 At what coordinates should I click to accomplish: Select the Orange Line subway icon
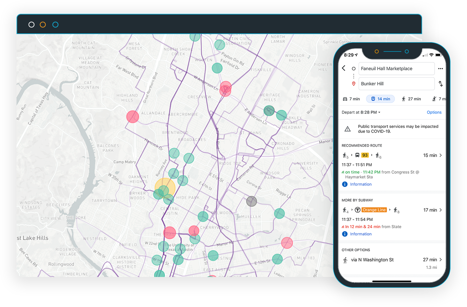[358, 210]
